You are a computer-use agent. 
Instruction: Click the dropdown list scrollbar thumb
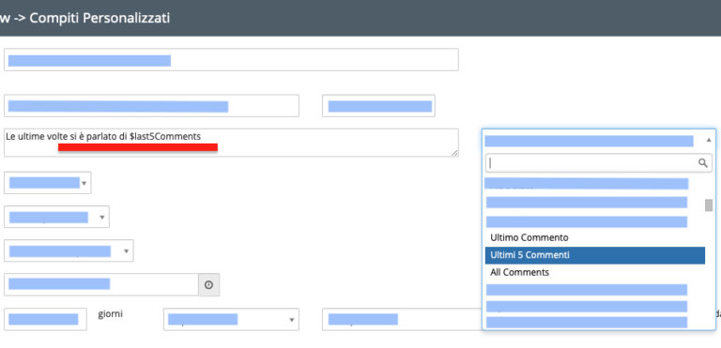pyautogui.click(x=709, y=205)
